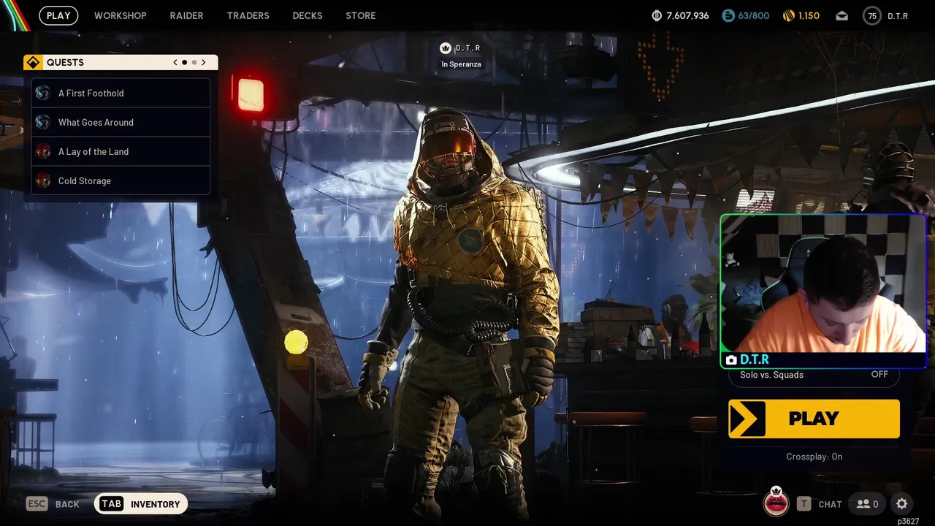The height and width of the screenshot is (526, 935).
Task: Open the What Goes Around quest
Action: pos(121,122)
